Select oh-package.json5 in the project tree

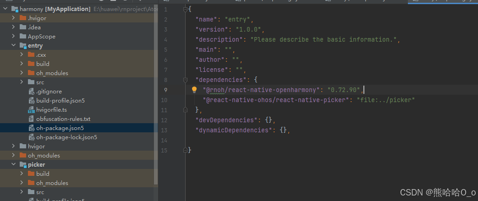click(x=60, y=128)
